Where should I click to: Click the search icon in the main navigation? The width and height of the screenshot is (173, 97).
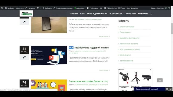click(x=151, y=14)
